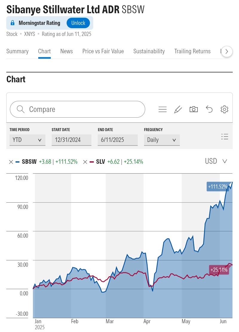Click the Unlock button

pyautogui.click(x=78, y=23)
